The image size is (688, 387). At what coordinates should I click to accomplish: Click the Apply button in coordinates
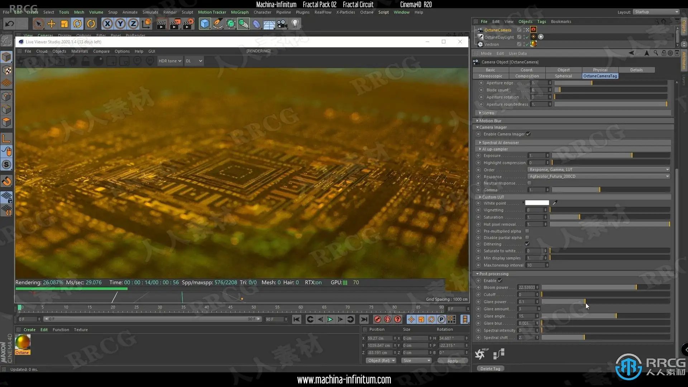[x=452, y=361]
